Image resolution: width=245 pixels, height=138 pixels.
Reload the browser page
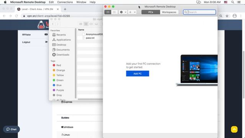click(16, 16)
